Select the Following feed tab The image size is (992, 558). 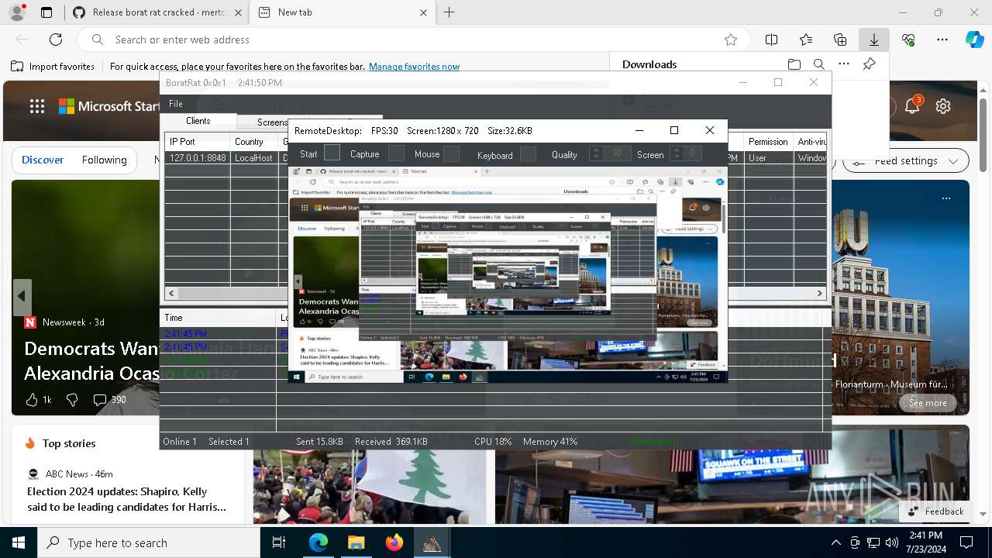(x=105, y=160)
